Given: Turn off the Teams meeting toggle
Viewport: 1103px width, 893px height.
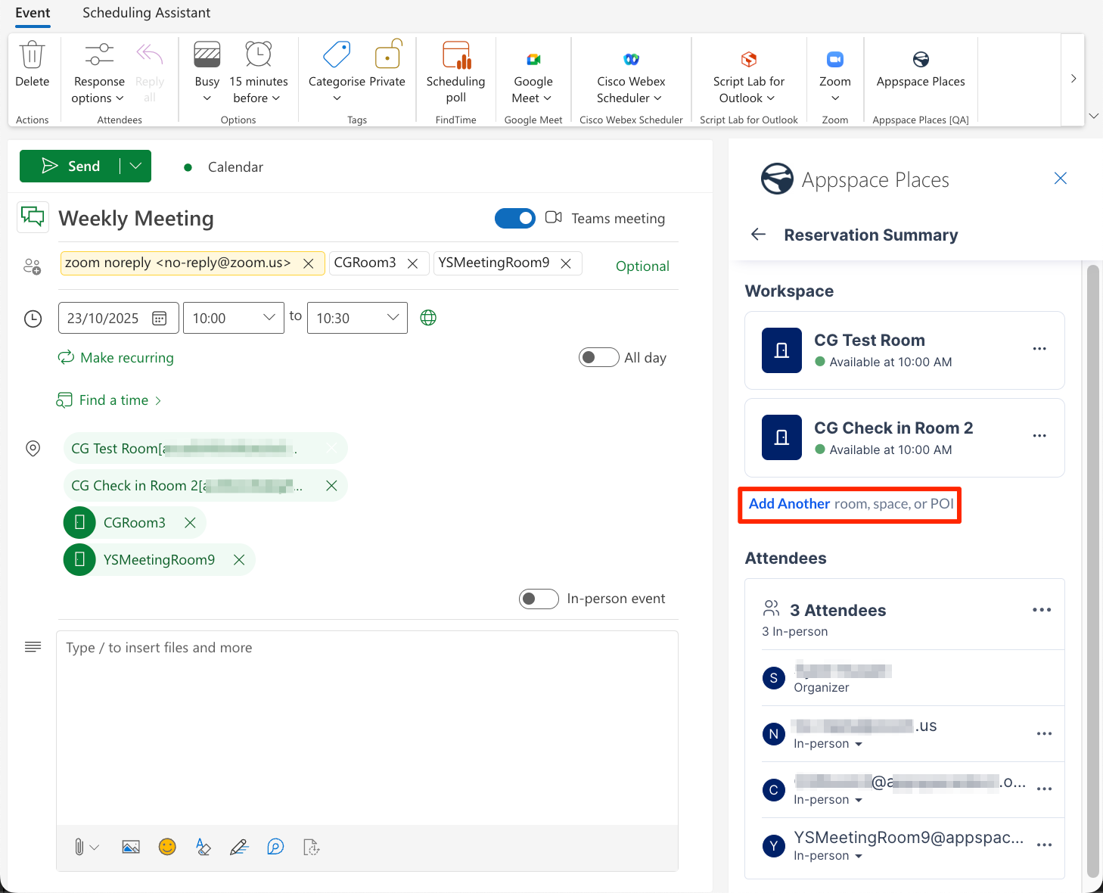Looking at the screenshot, I should [514, 218].
